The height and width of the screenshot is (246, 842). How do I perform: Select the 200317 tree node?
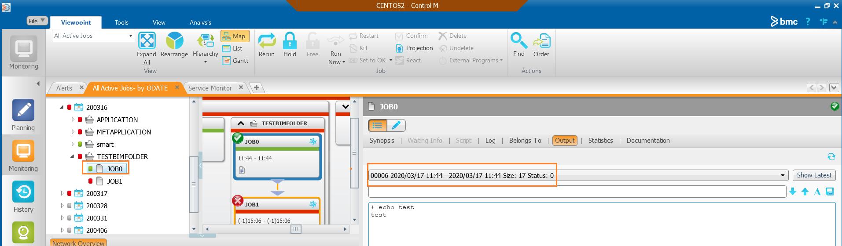pos(97,193)
